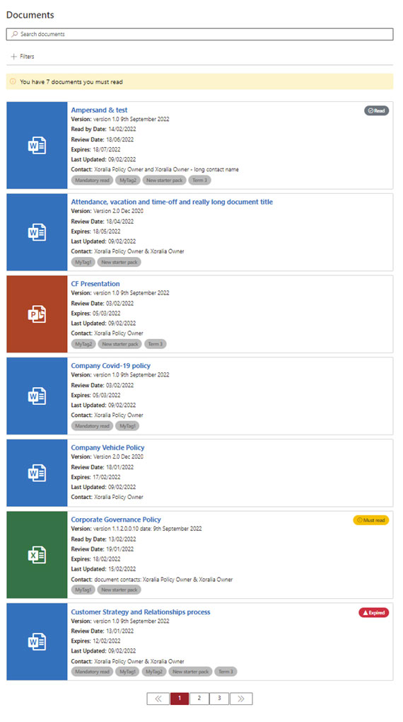Expand the Filters section
The width and height of the screenshot is (403, 722).
(23, 57)
